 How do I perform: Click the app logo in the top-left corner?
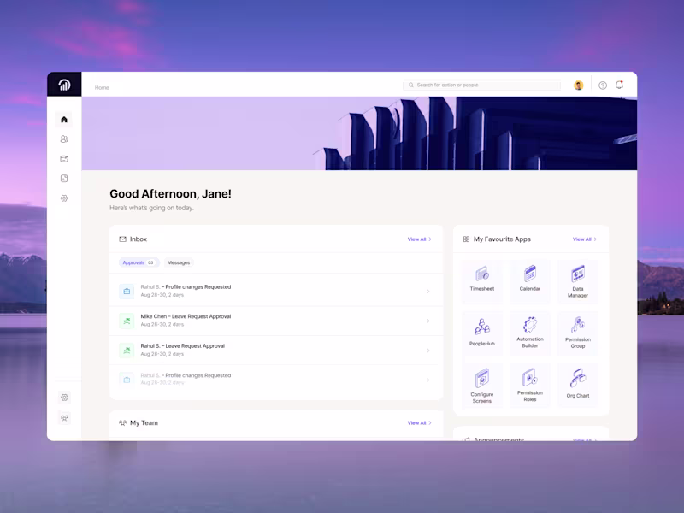64,84
